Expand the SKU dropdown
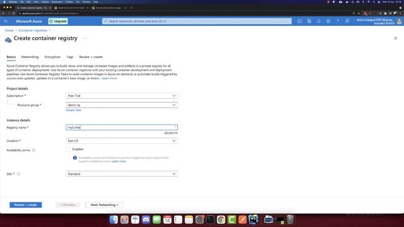This screenshot has height=227, width=404. tap(122, 174)
